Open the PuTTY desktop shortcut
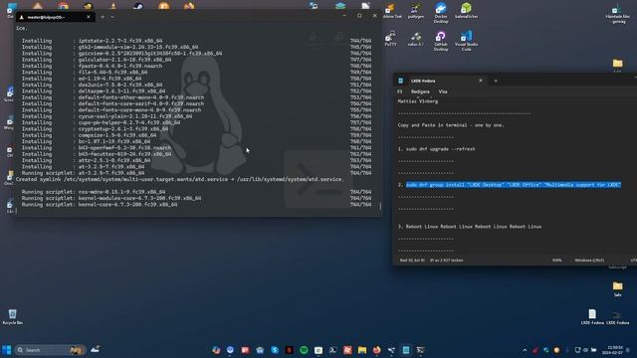This screenshot has height=358, width=637. coord(390,38)
